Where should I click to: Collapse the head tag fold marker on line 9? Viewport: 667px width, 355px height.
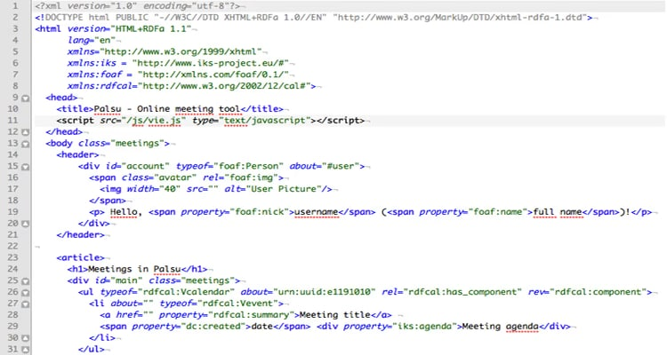coord(26,99)
